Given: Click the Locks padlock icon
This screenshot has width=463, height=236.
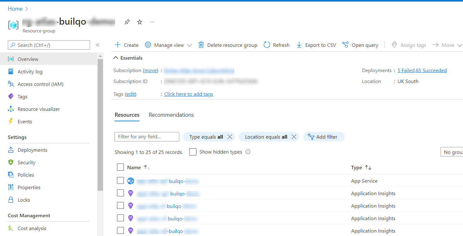Looking at the screenshot, I should pyautogui.click(x=11, y=200).
